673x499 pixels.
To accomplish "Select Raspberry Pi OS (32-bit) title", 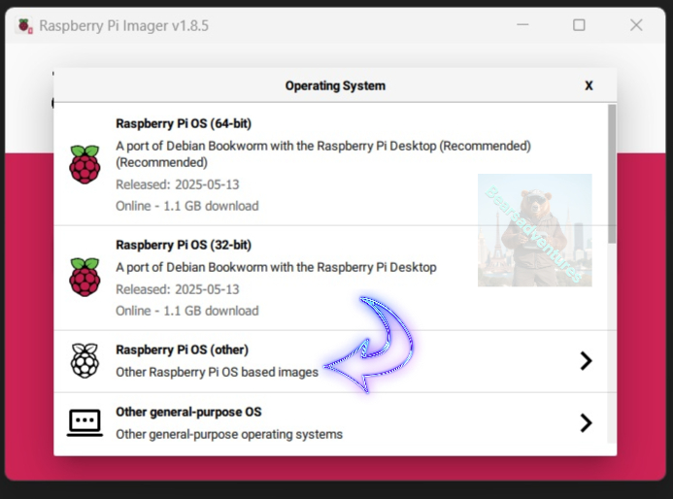I will click(184, 245).
